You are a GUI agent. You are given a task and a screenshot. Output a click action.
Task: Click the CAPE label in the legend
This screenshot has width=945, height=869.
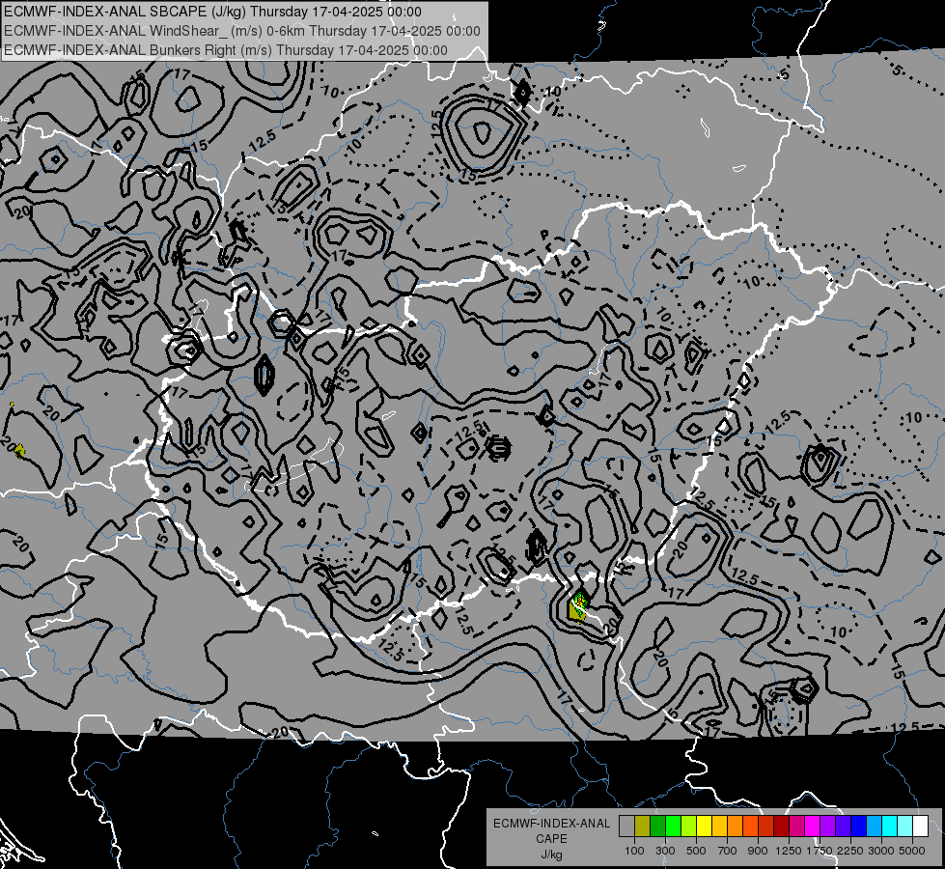[551, 838]
